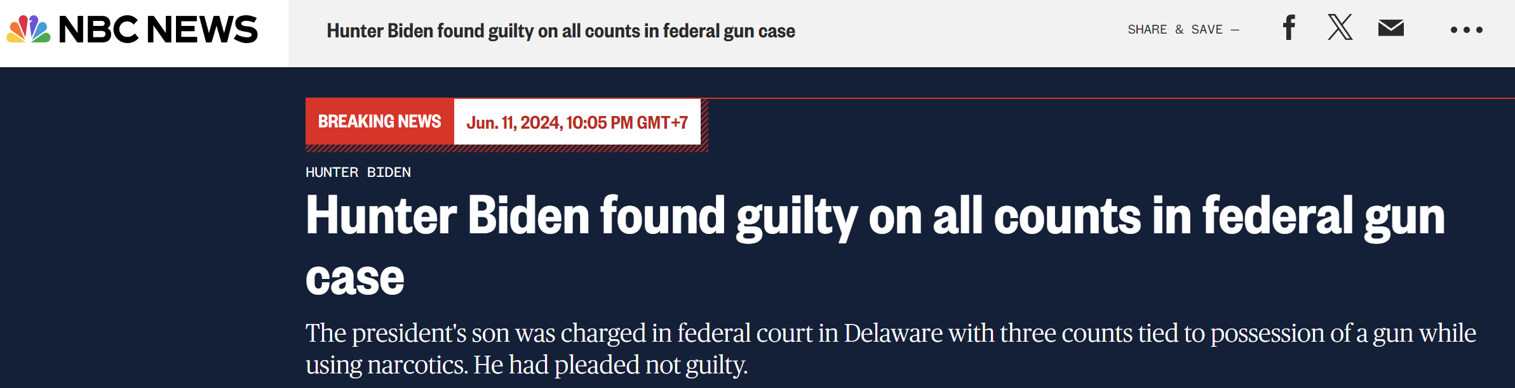
Task: Email this article via envelope icon
Action: pos(1390,29)
